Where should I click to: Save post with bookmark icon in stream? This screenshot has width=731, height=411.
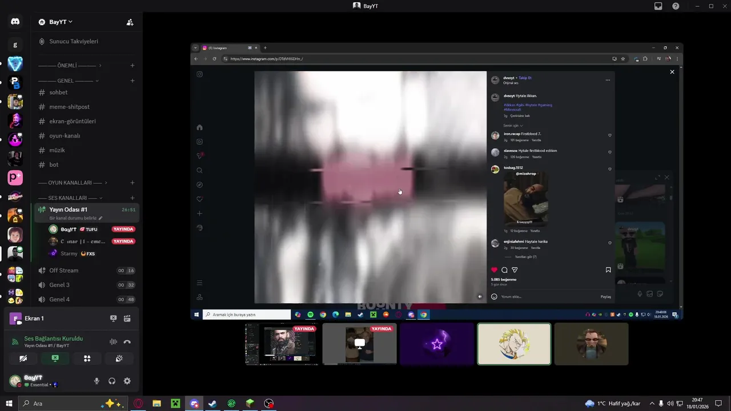click(608, 270)
